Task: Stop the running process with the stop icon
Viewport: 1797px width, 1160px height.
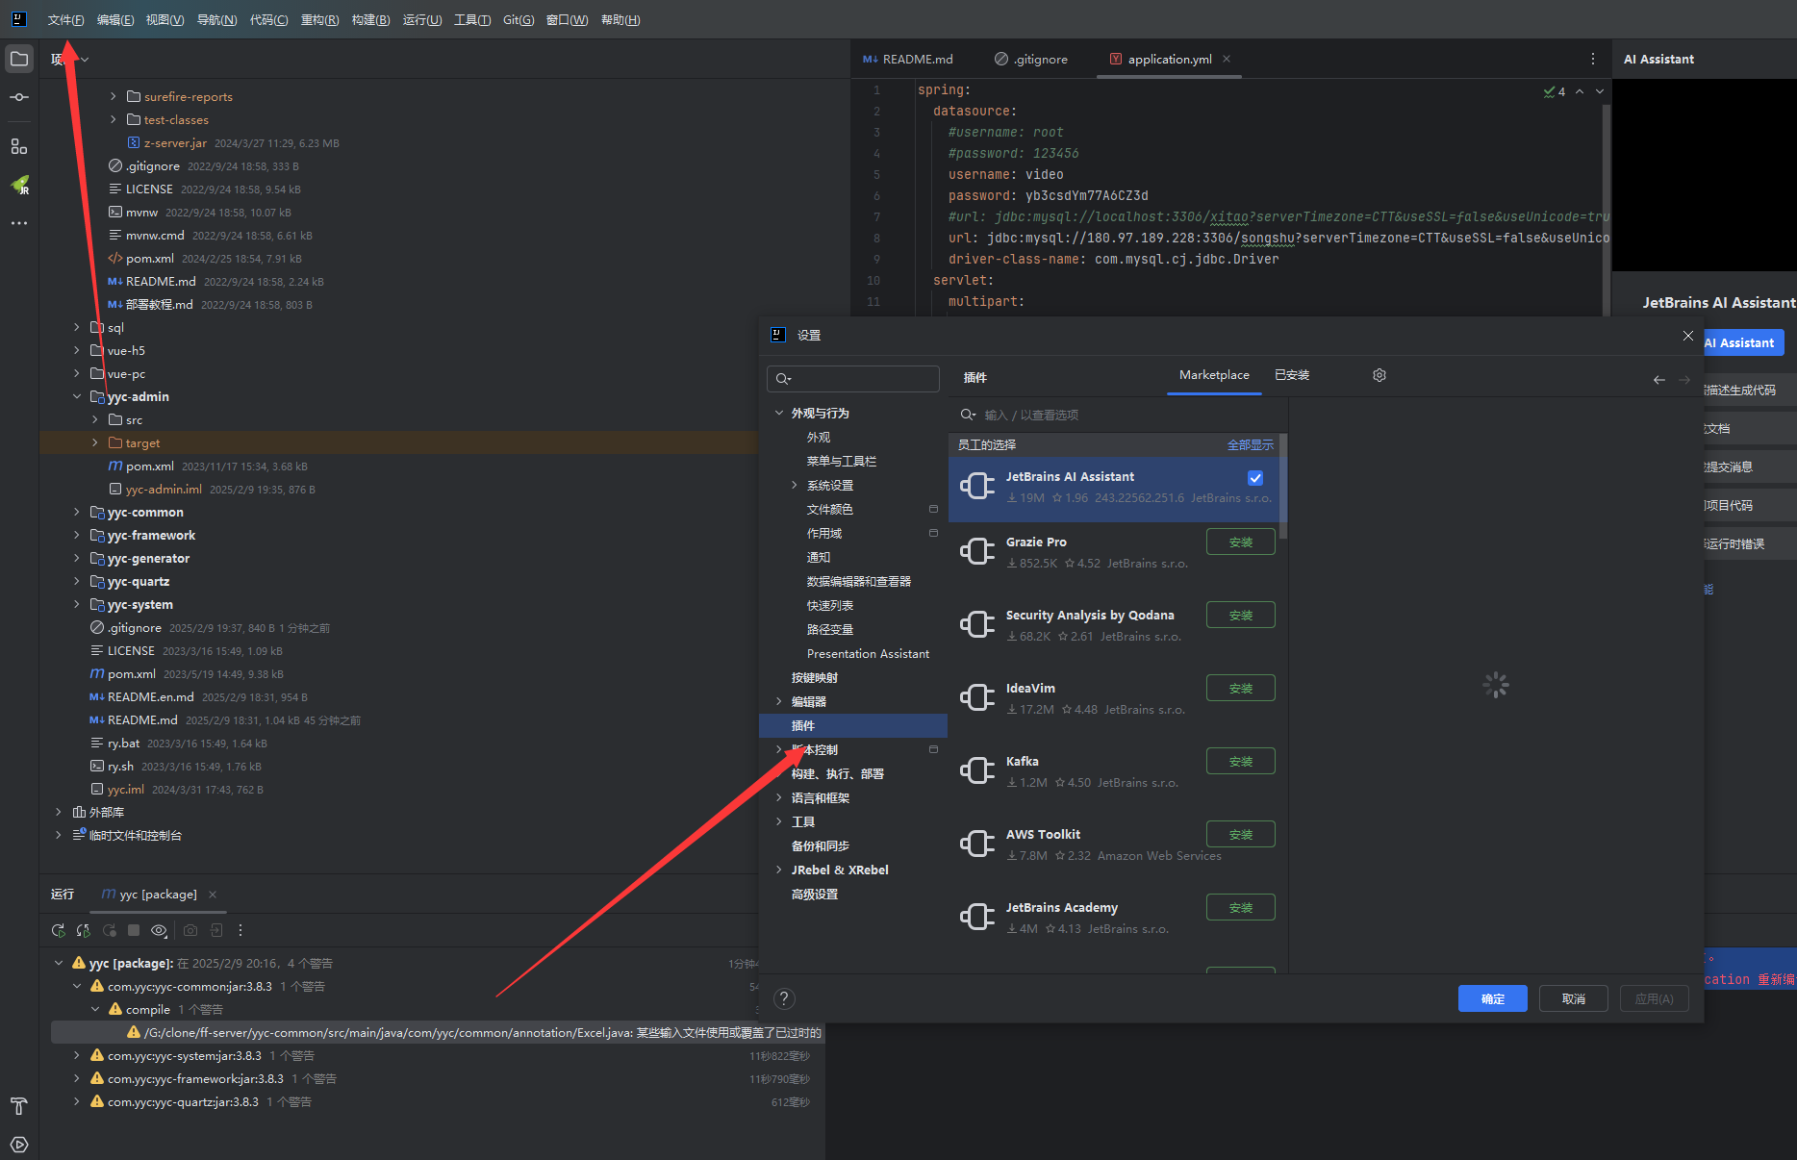Action: [x=134, y=930]
